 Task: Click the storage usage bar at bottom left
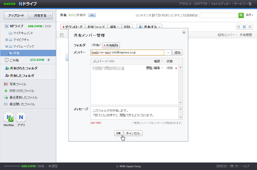[x=13, y=166]
